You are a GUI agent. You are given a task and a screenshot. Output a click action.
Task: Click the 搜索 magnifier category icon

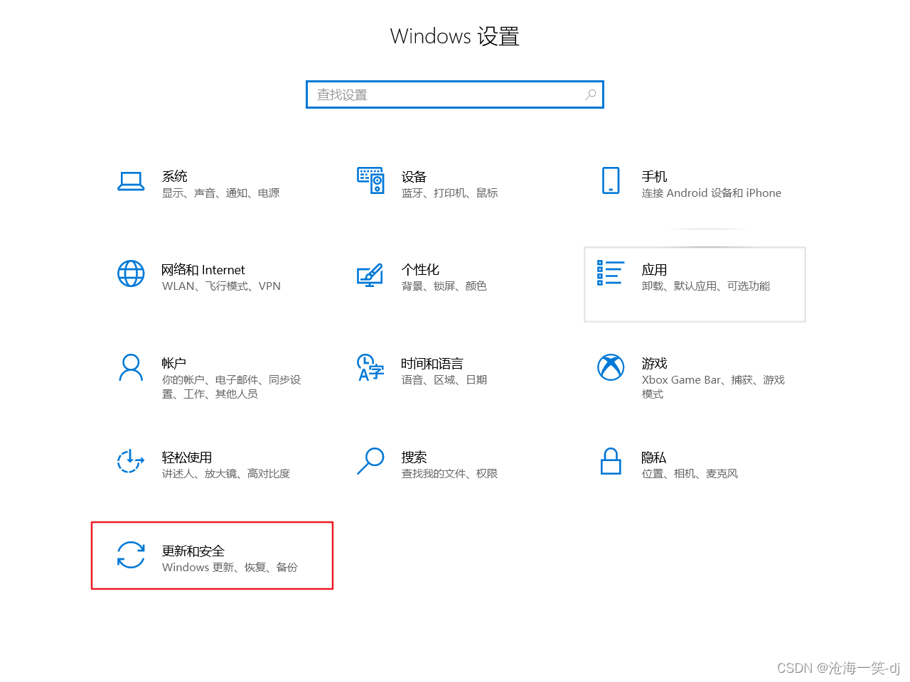point(370,461)
